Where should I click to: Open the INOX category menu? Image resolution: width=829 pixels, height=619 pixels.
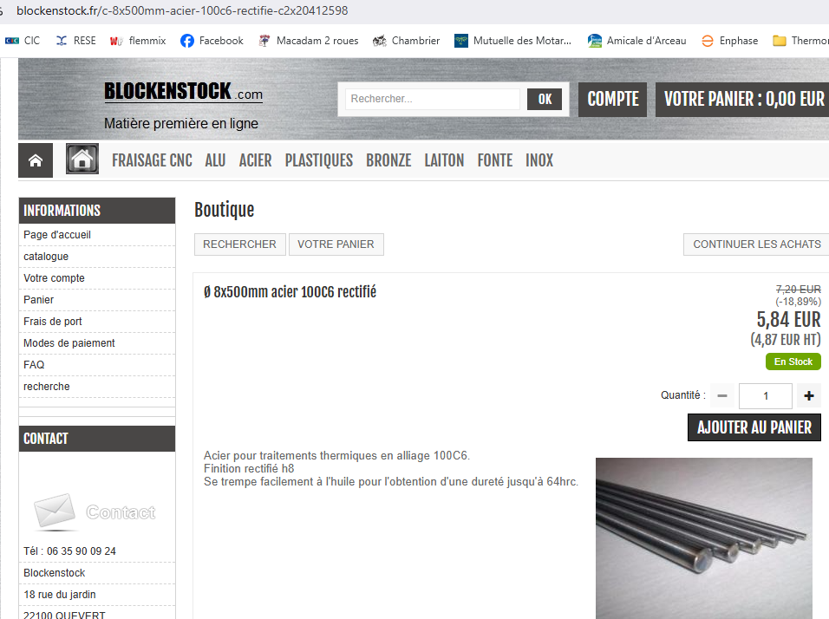pos(539,160)
